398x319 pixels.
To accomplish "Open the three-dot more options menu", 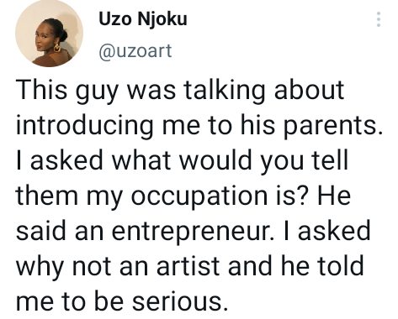I will point(379,19).
